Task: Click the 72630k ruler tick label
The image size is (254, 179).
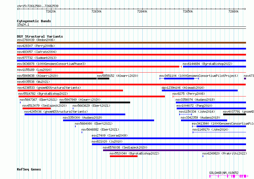Action: (96, 11)
